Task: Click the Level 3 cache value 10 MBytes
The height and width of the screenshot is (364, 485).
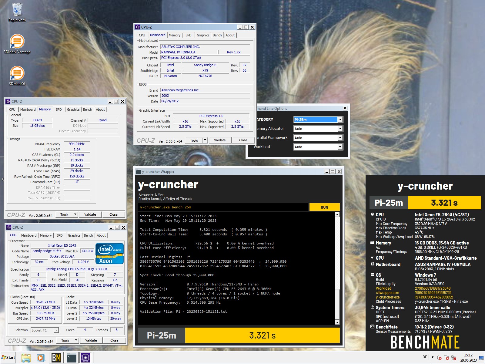Action: click(x=94, y=318)
